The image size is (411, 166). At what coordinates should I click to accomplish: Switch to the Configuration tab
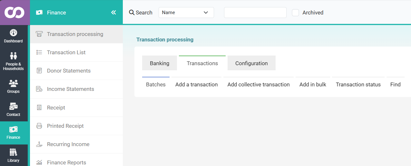click(251, 63)
